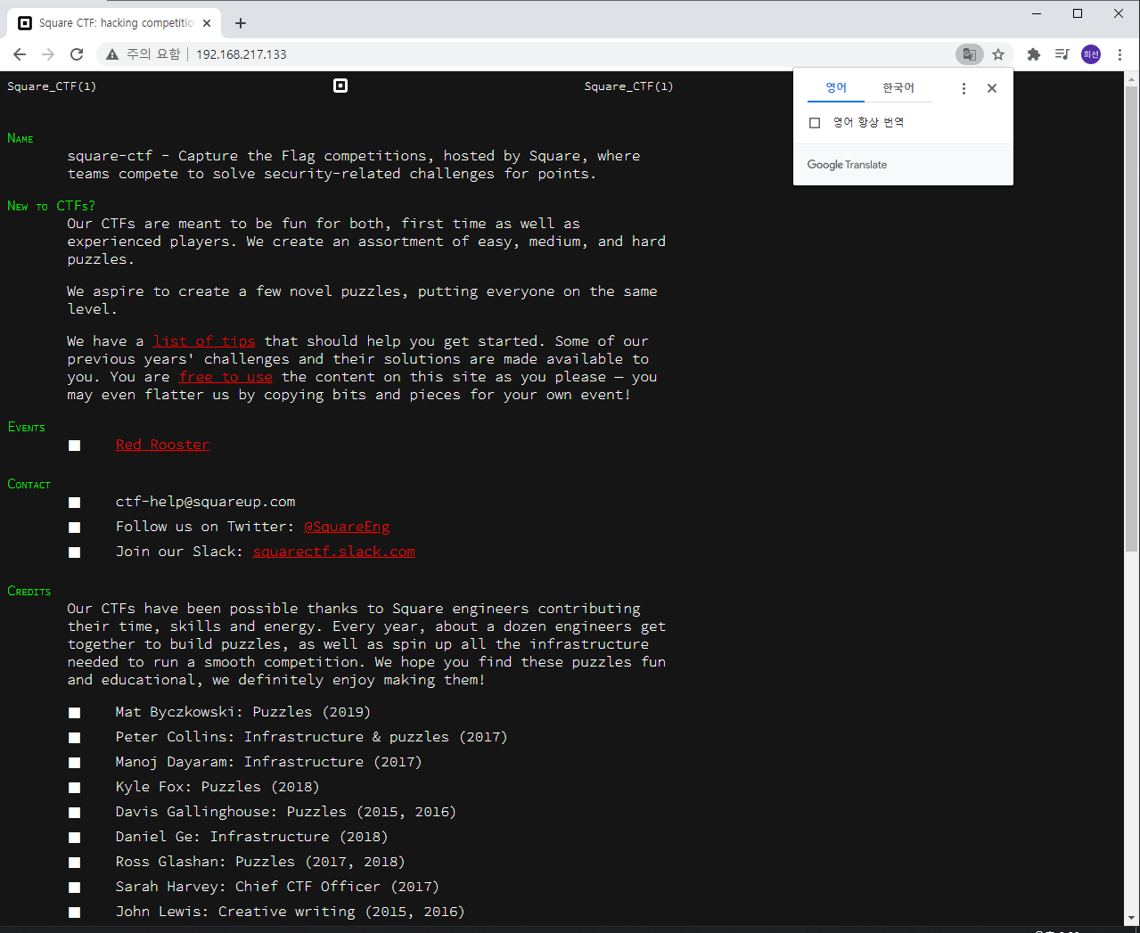The image size is (1140, 933).
Task: Open translate popup options menu
Action: (x=964, y=88)
